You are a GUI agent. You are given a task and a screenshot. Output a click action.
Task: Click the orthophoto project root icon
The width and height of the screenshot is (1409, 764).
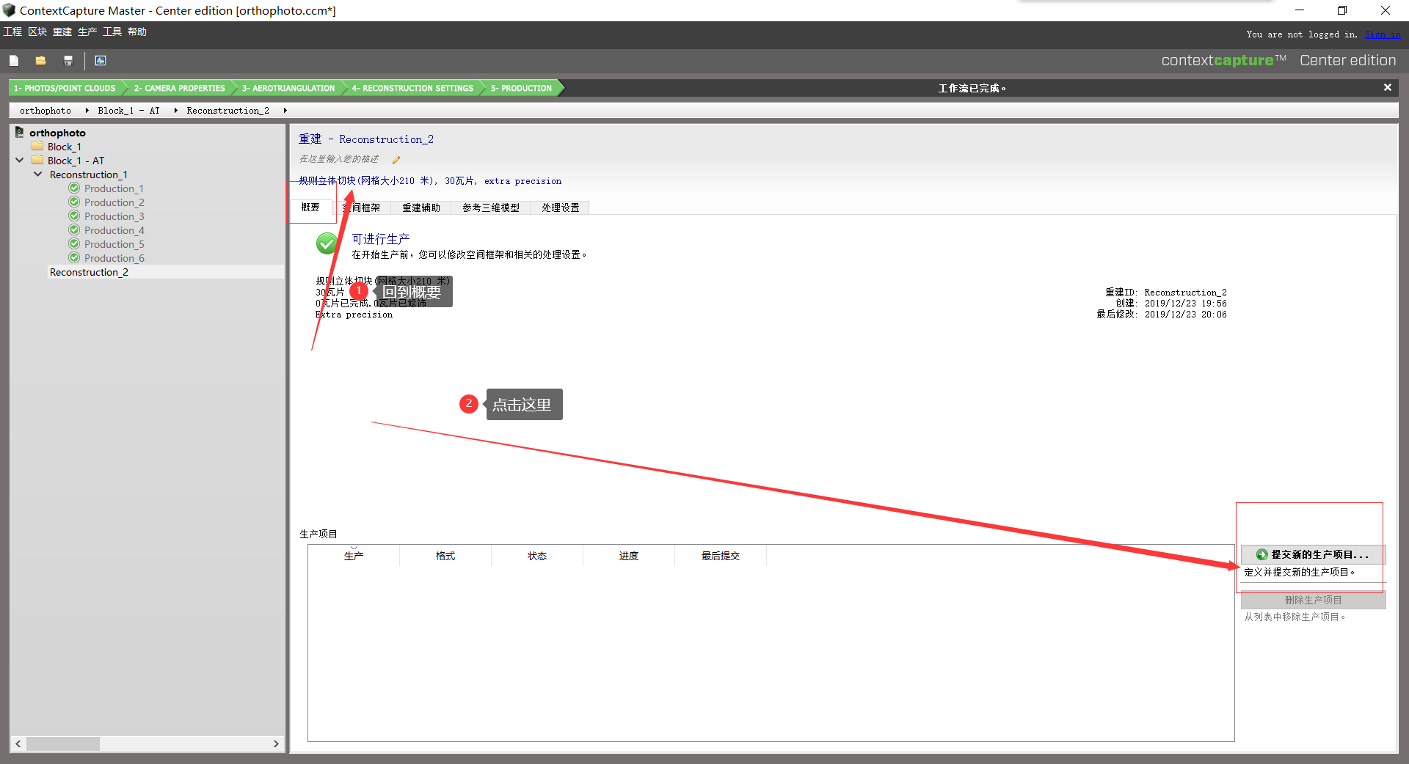[x=20, y=133]
